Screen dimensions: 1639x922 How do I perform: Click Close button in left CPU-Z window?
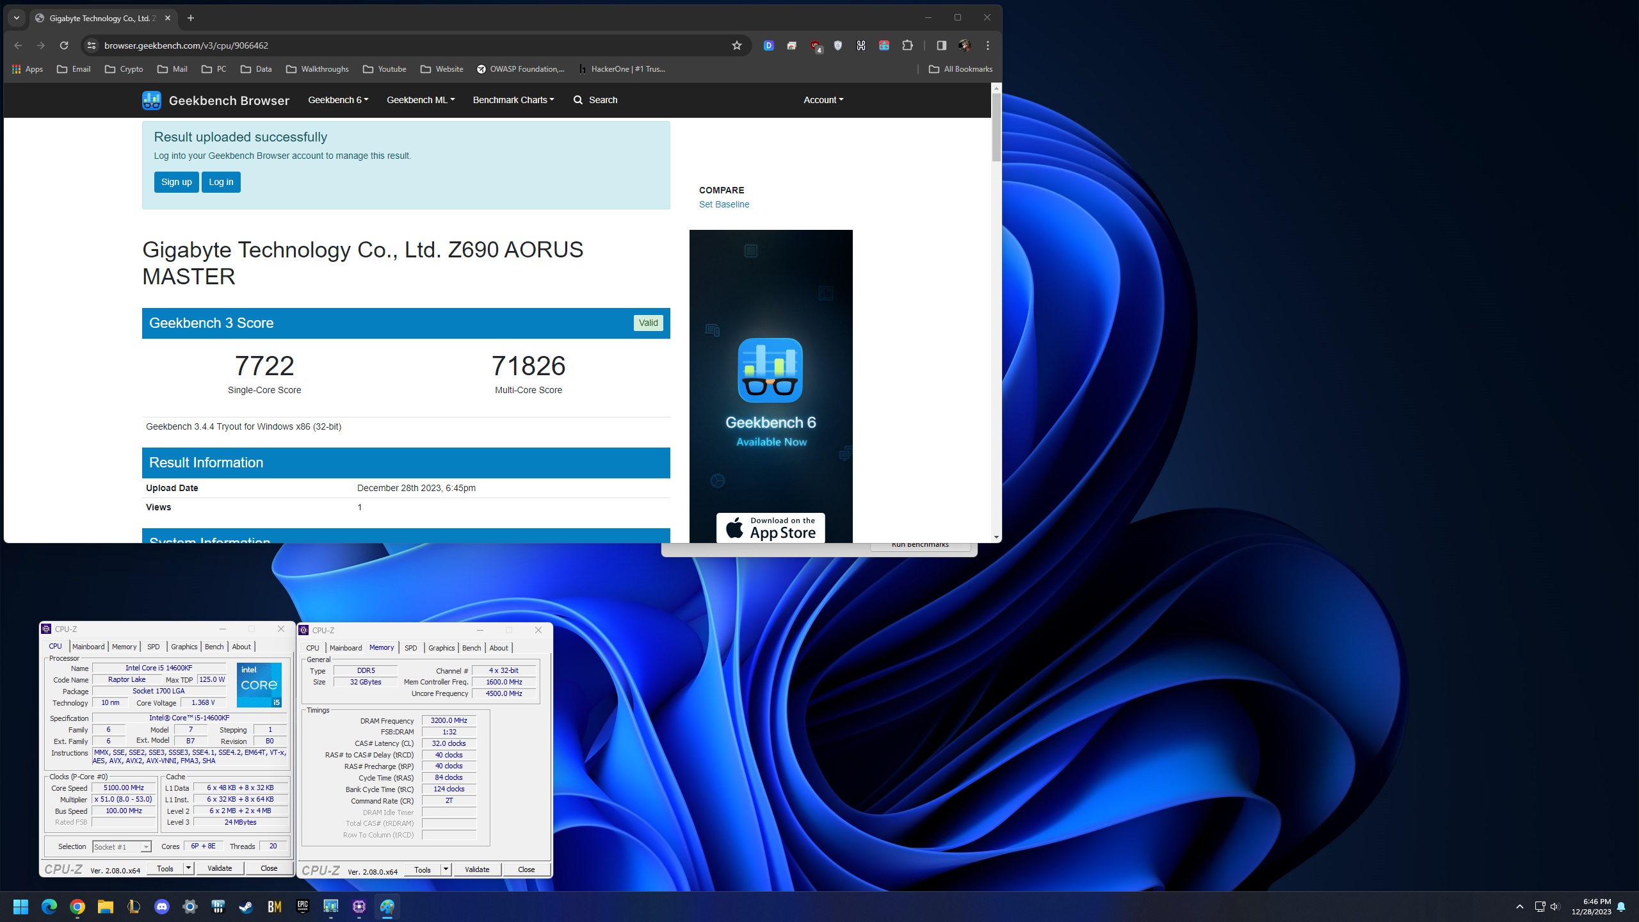[x=269, y=868]
